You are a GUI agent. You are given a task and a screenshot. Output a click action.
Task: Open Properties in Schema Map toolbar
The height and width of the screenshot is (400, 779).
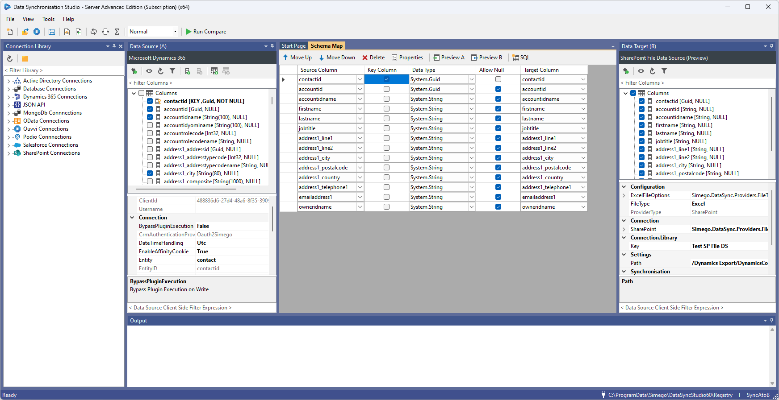click(407, 58)
